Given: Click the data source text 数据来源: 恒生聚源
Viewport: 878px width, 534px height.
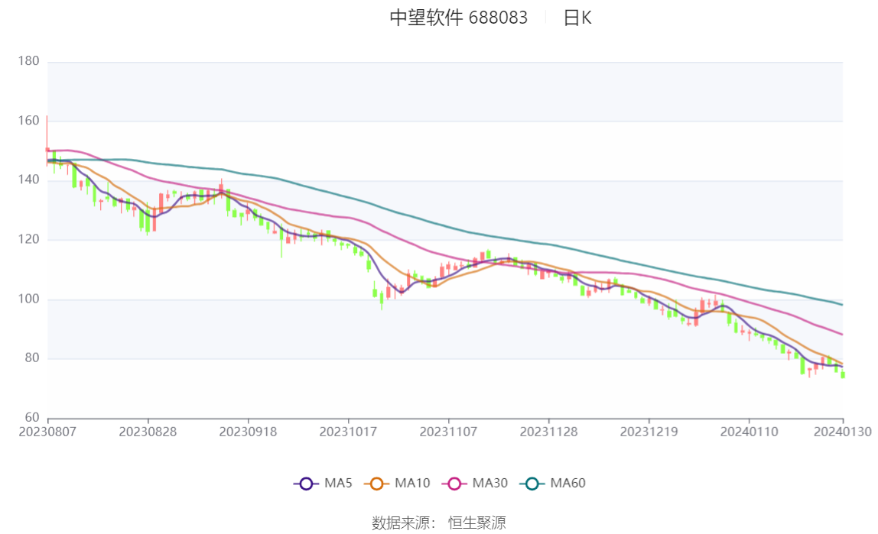Looking at the screenshot, I should (439, 523).
